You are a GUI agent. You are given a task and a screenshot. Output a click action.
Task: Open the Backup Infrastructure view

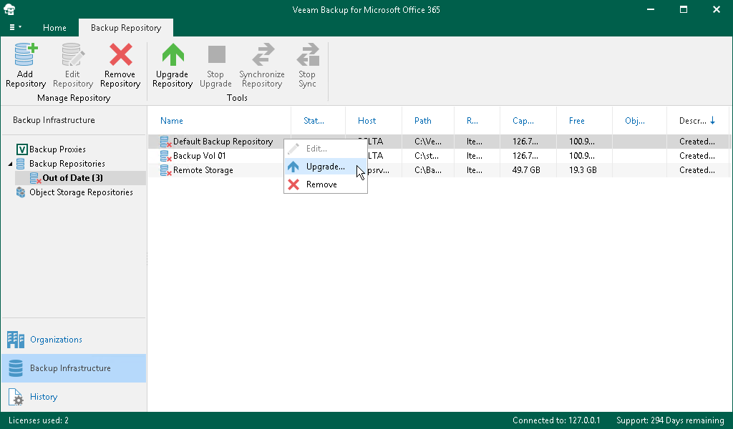click(74, 368)
